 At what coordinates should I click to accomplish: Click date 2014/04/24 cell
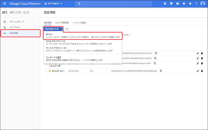click(74, 71)
